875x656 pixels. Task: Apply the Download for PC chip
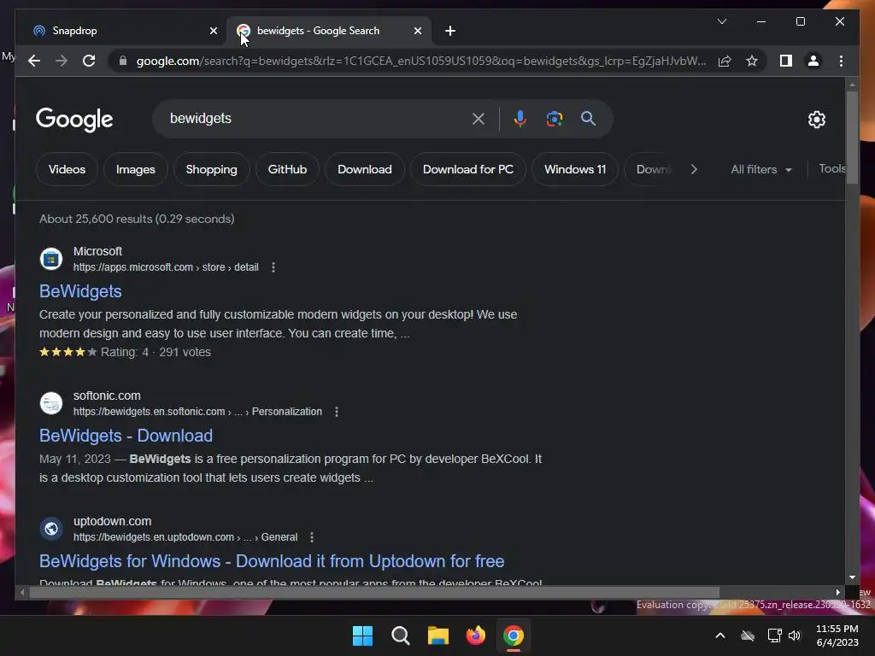(x=467, y=169)
